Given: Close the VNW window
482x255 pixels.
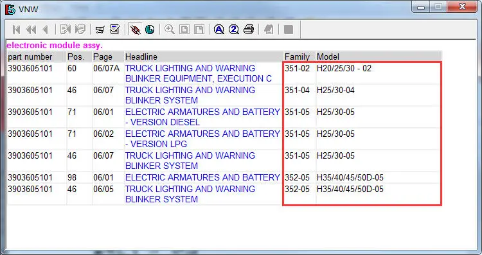Looking at the screenshot, I should (461, 7).
